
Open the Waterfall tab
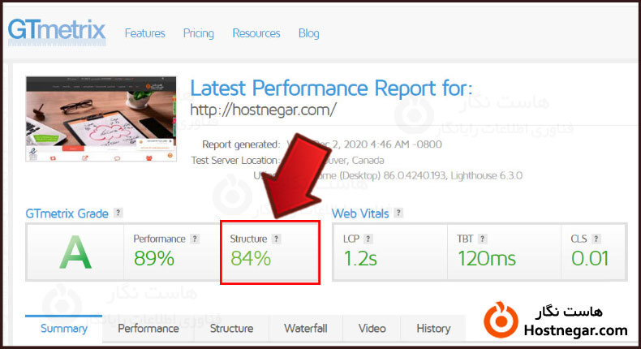coord(306,328)
